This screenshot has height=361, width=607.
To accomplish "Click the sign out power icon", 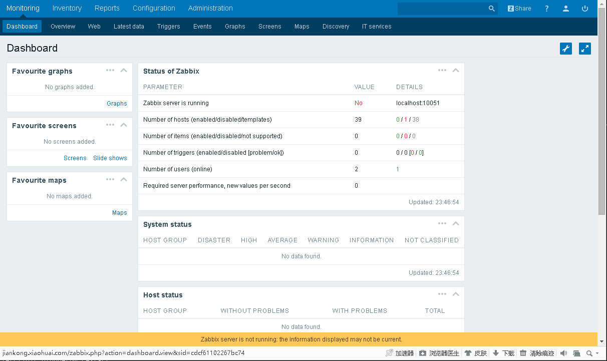I will (585, 9).
